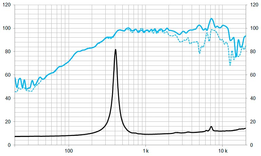Select the left axis '60' label

[x=8, y=75]
